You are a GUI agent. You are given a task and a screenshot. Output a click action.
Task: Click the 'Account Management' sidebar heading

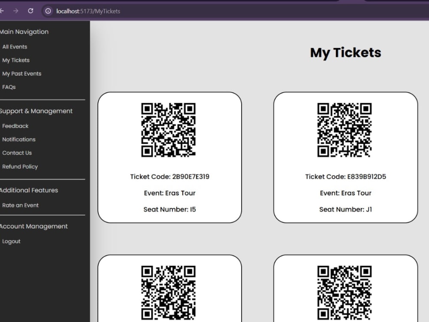coord(33,226)
